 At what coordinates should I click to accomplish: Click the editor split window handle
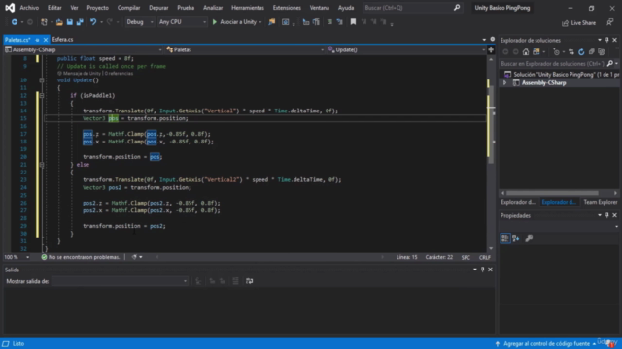pyautogui.click(x=491, y=49)
